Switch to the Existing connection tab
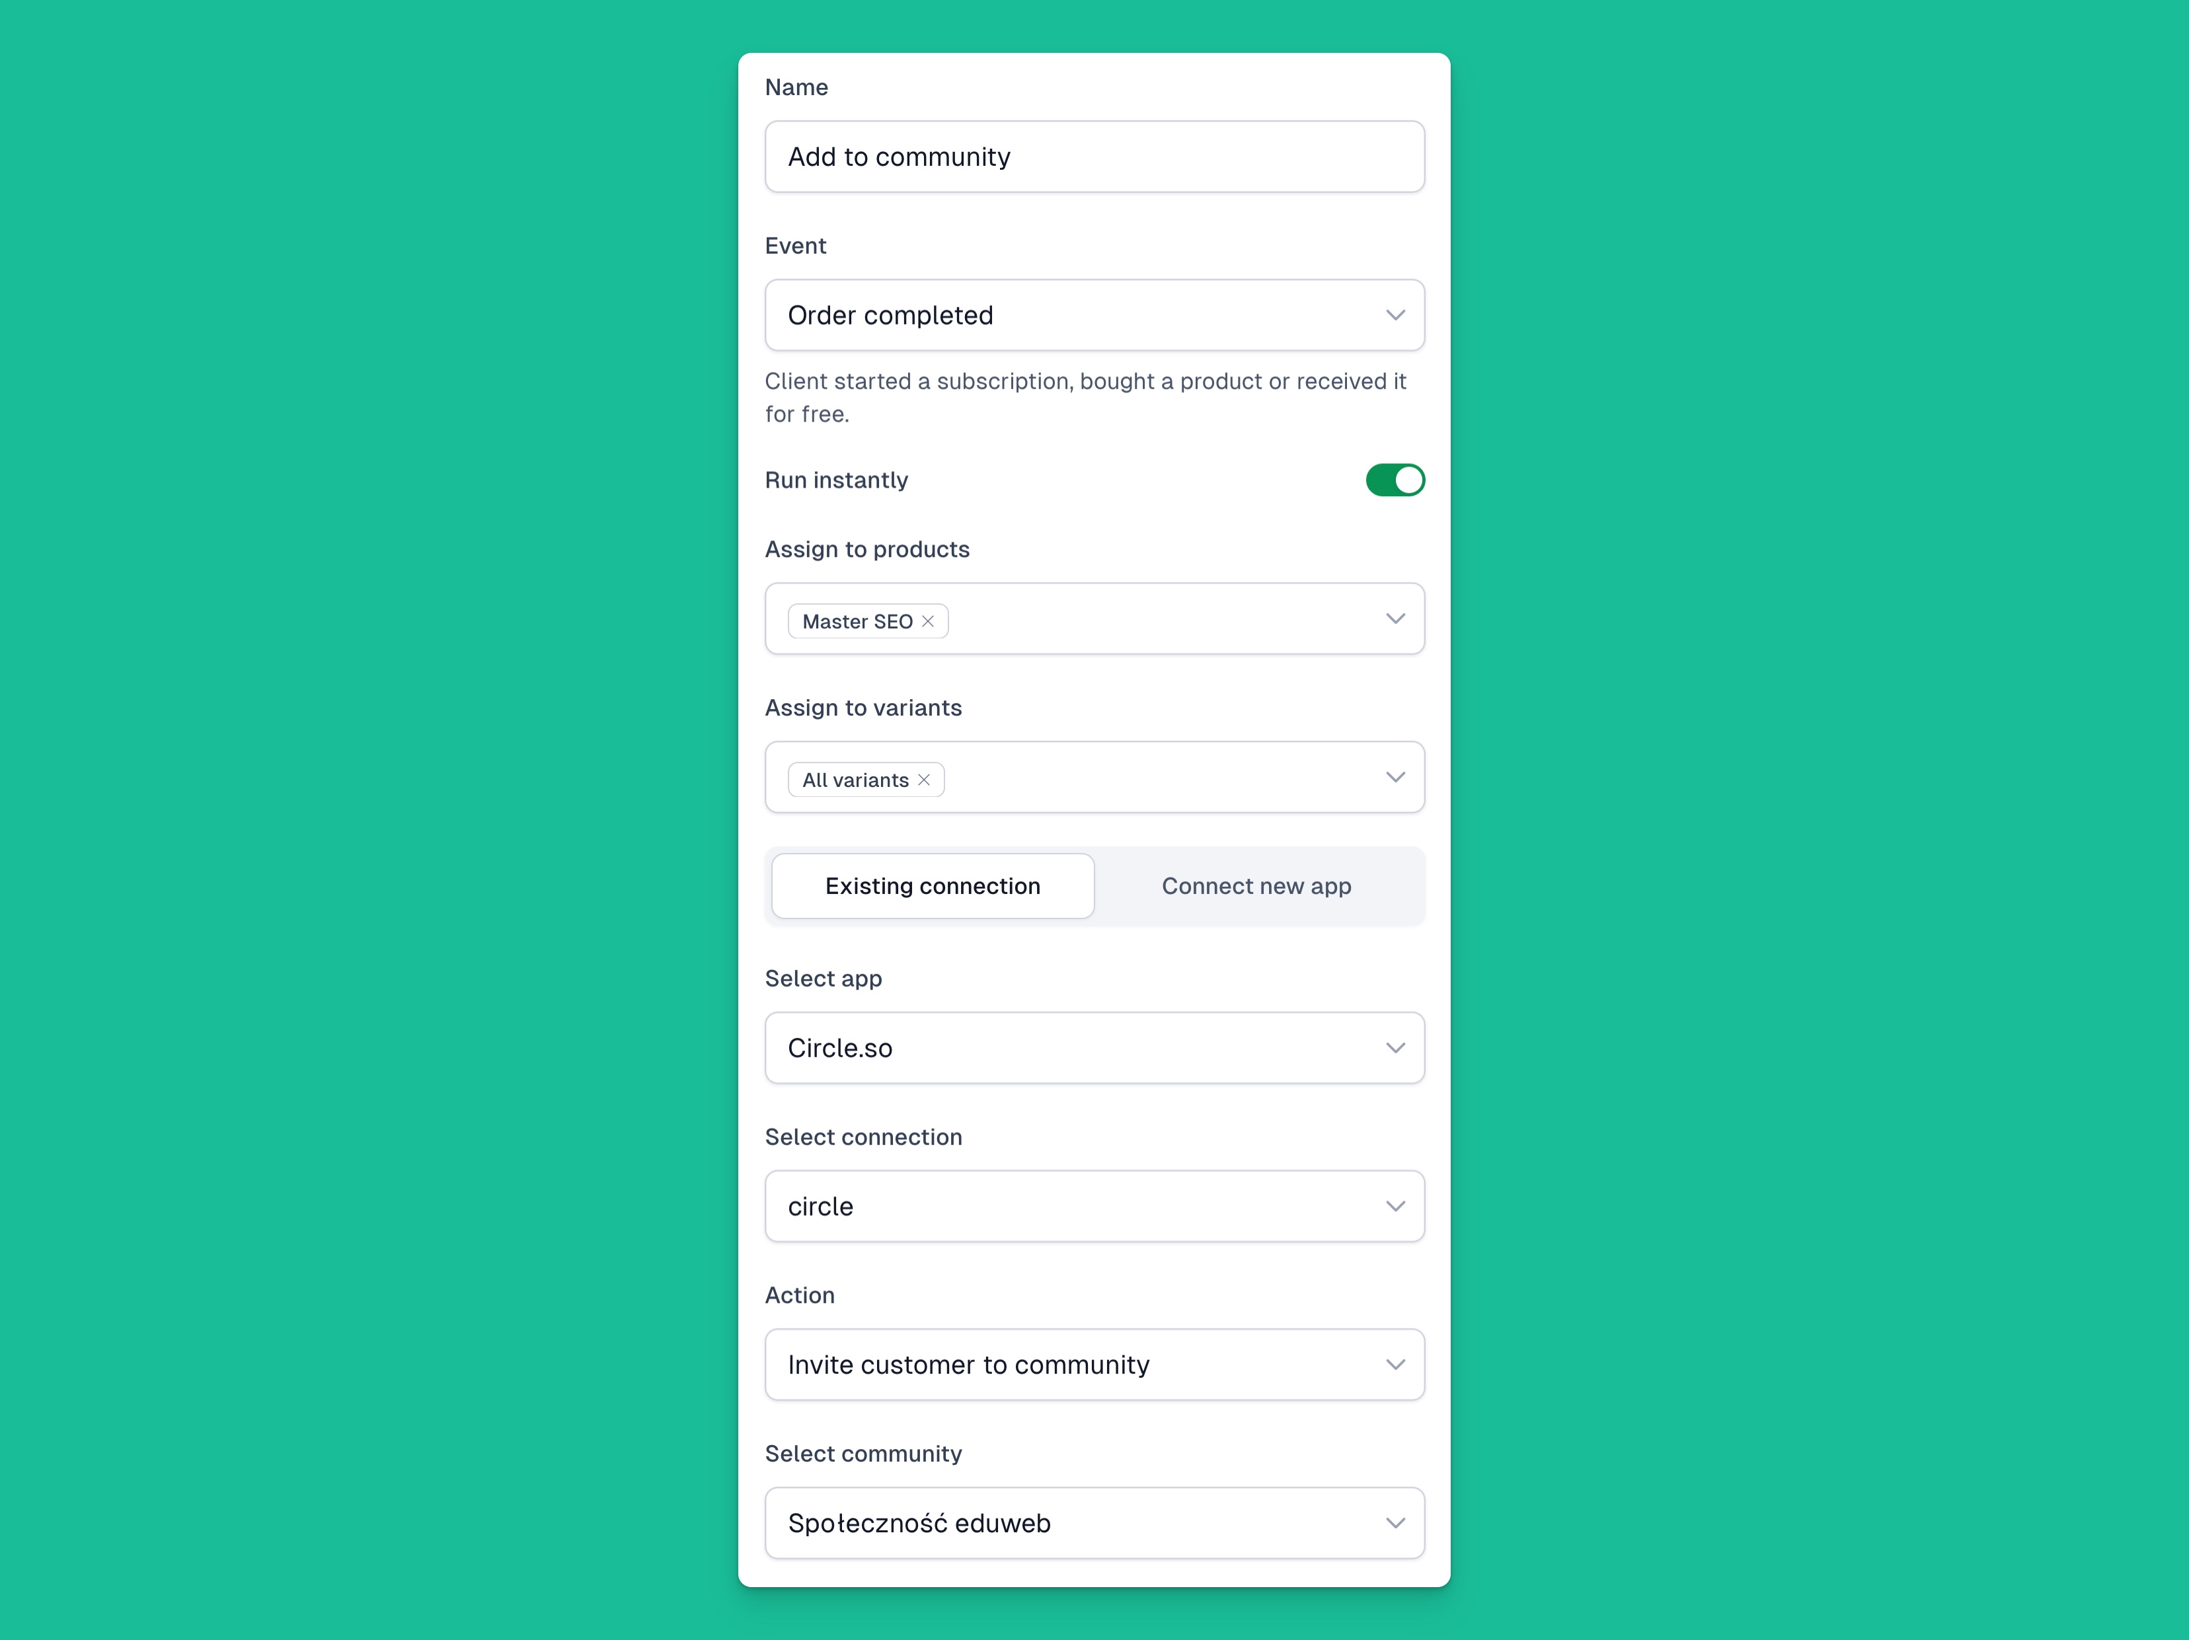 pos(932,886)
